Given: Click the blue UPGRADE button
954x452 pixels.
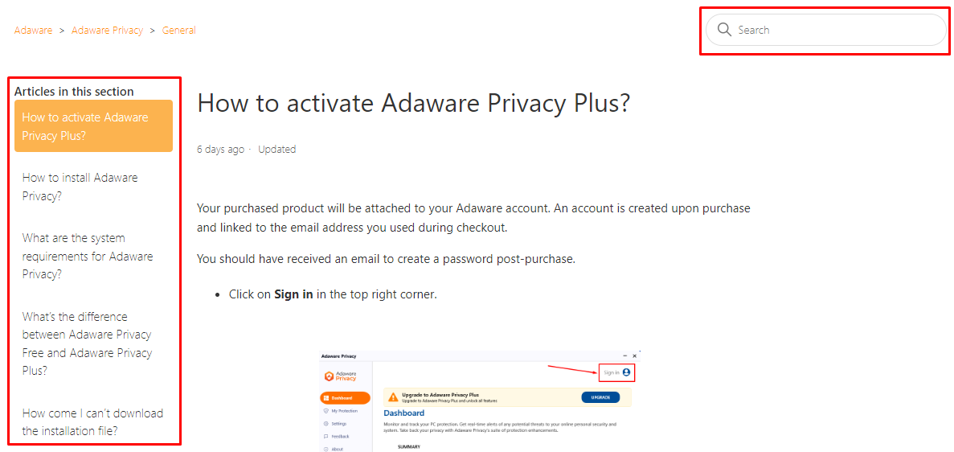Looking at the screenshot, I should coord(600,397).
